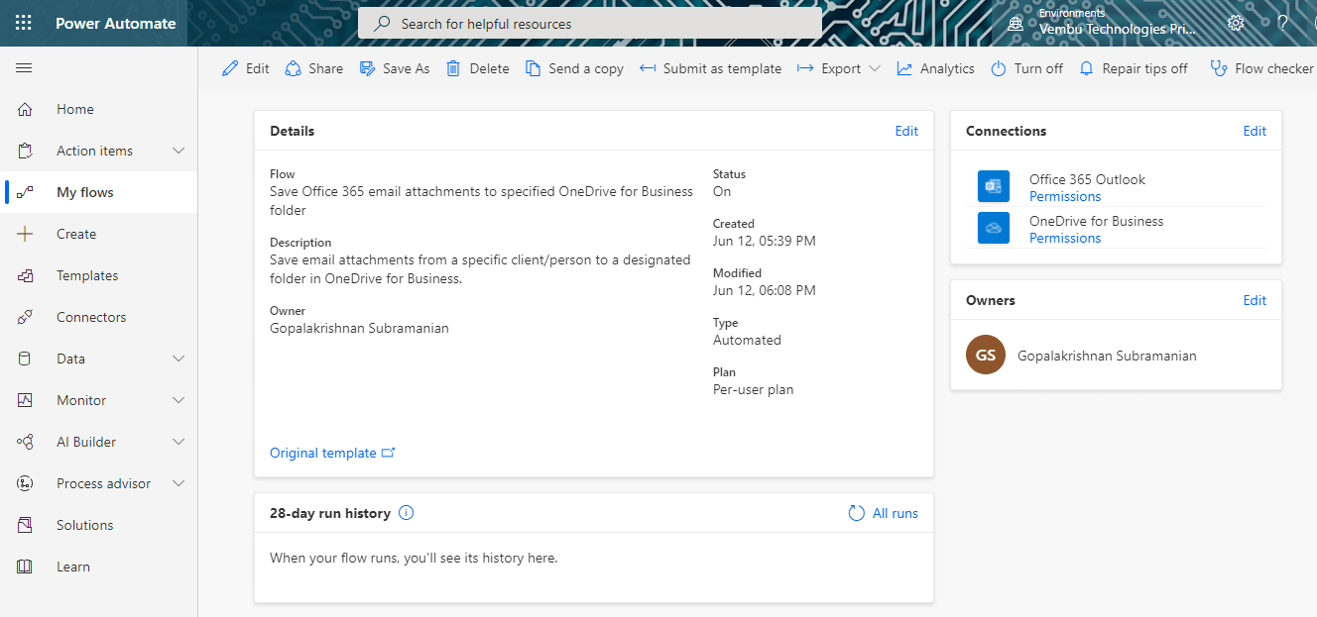Open Office 365 Outlook Permissions link
Screen dimensions: 1317x617
pyautogui.click(x=1065, y=197)
